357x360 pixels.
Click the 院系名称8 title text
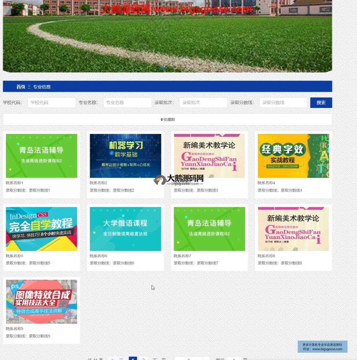coord(266,256)
